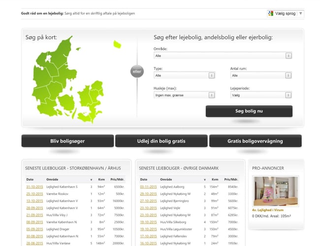Open the Type dropdown
The height and width of the screenshot is (246, 320).
184,75
